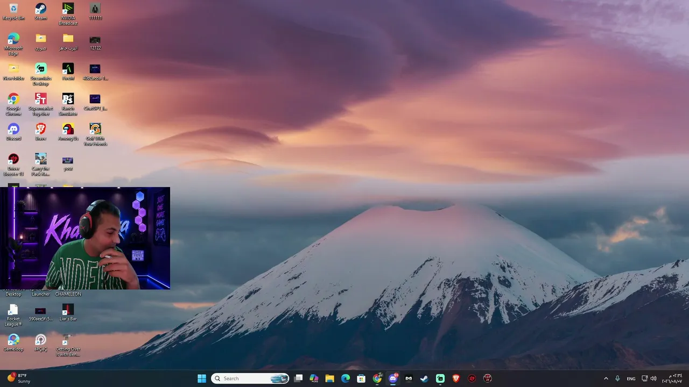The height and width of the screenshot is (387, 689).
Task: Select the ChatGPT image file on desktop
Action: click(x=95, y=102)
